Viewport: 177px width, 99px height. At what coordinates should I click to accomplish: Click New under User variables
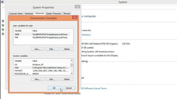pos(38,49)
